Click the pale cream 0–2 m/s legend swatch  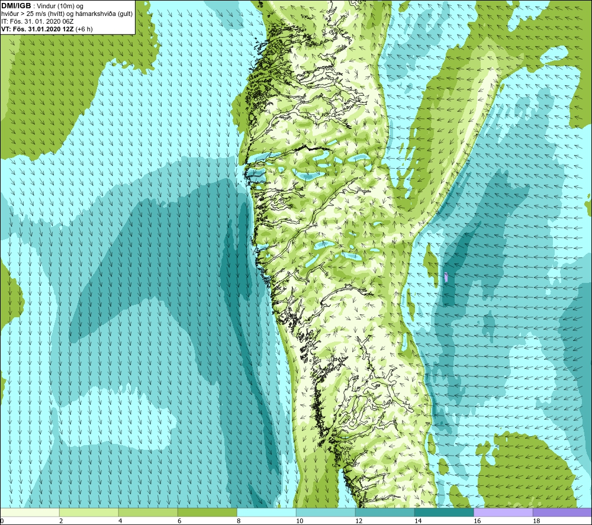click(x=30, y=512)
